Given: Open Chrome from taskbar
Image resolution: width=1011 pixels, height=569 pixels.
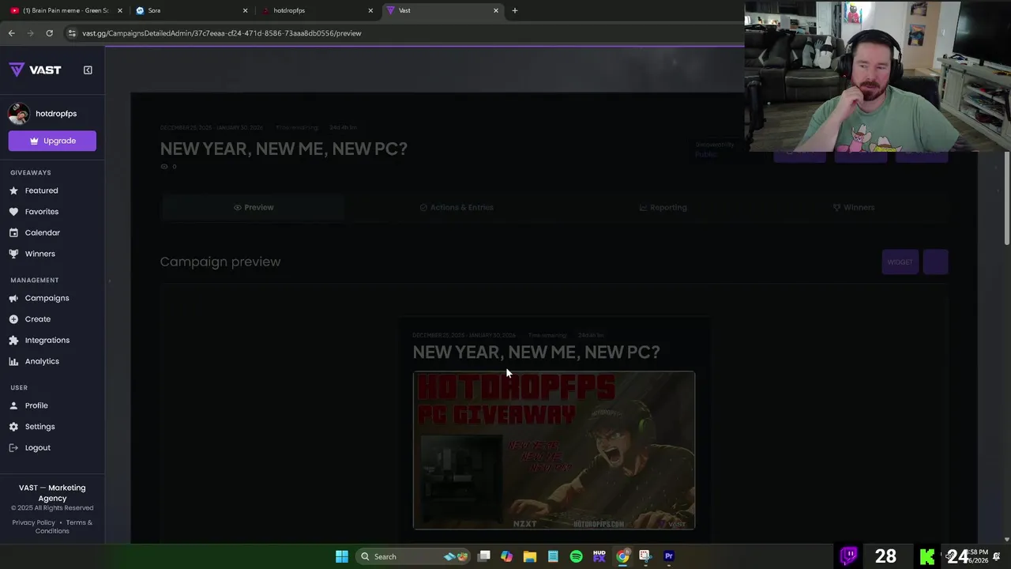Looking at the screenshot, I should (622, 556).
